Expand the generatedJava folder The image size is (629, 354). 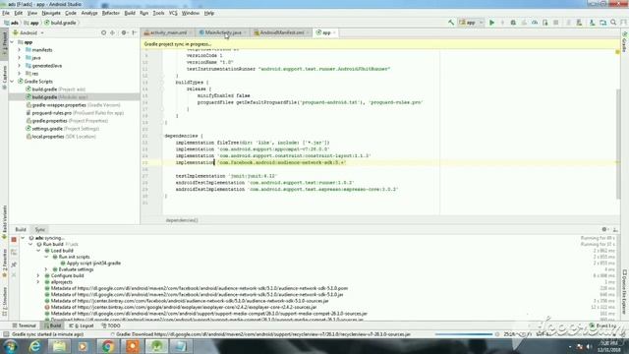click(x=20, y=66)
